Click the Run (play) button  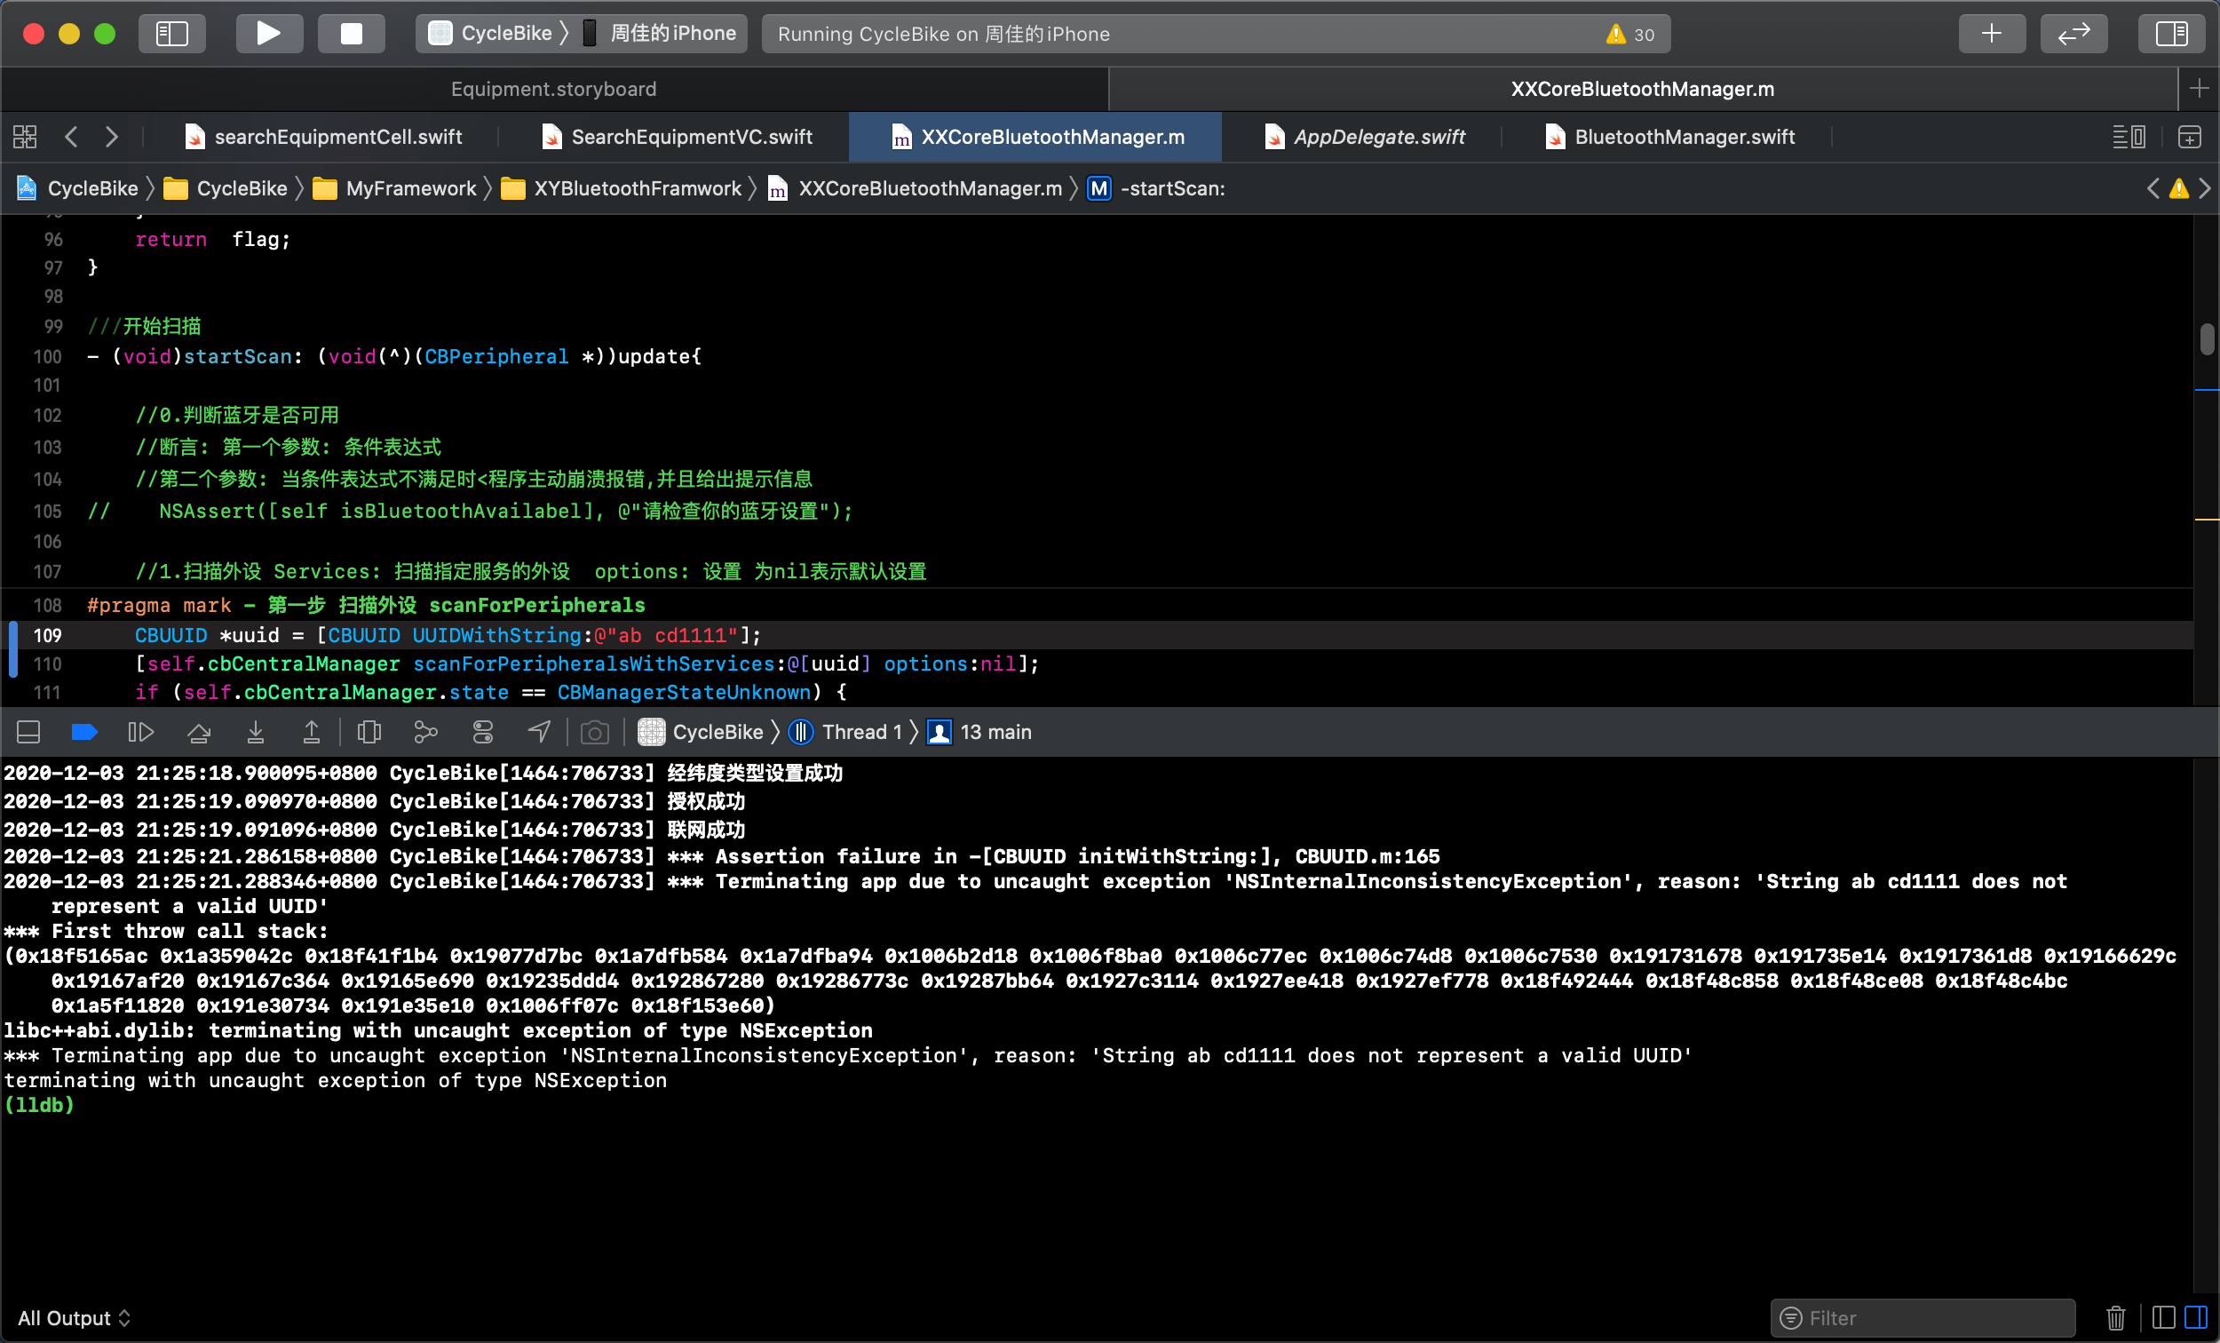268,35
